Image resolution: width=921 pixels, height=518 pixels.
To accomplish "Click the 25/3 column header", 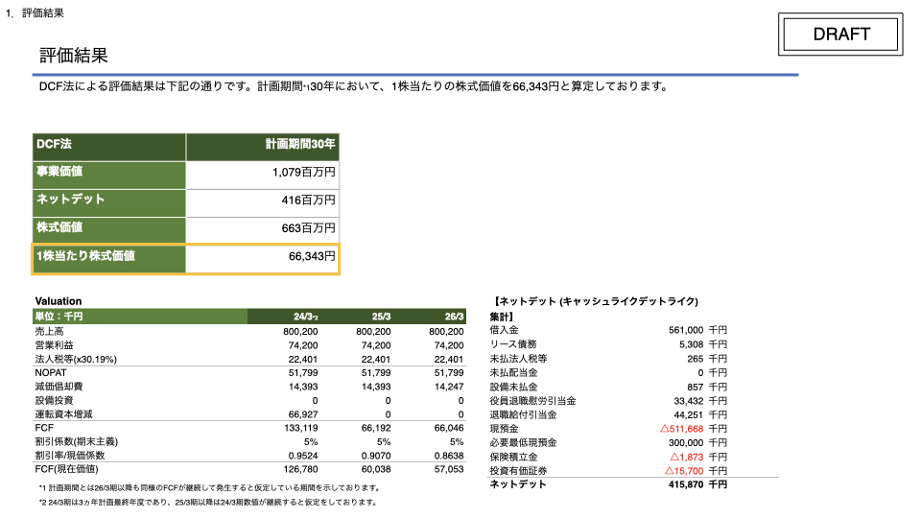I will (x=381, y=317).
